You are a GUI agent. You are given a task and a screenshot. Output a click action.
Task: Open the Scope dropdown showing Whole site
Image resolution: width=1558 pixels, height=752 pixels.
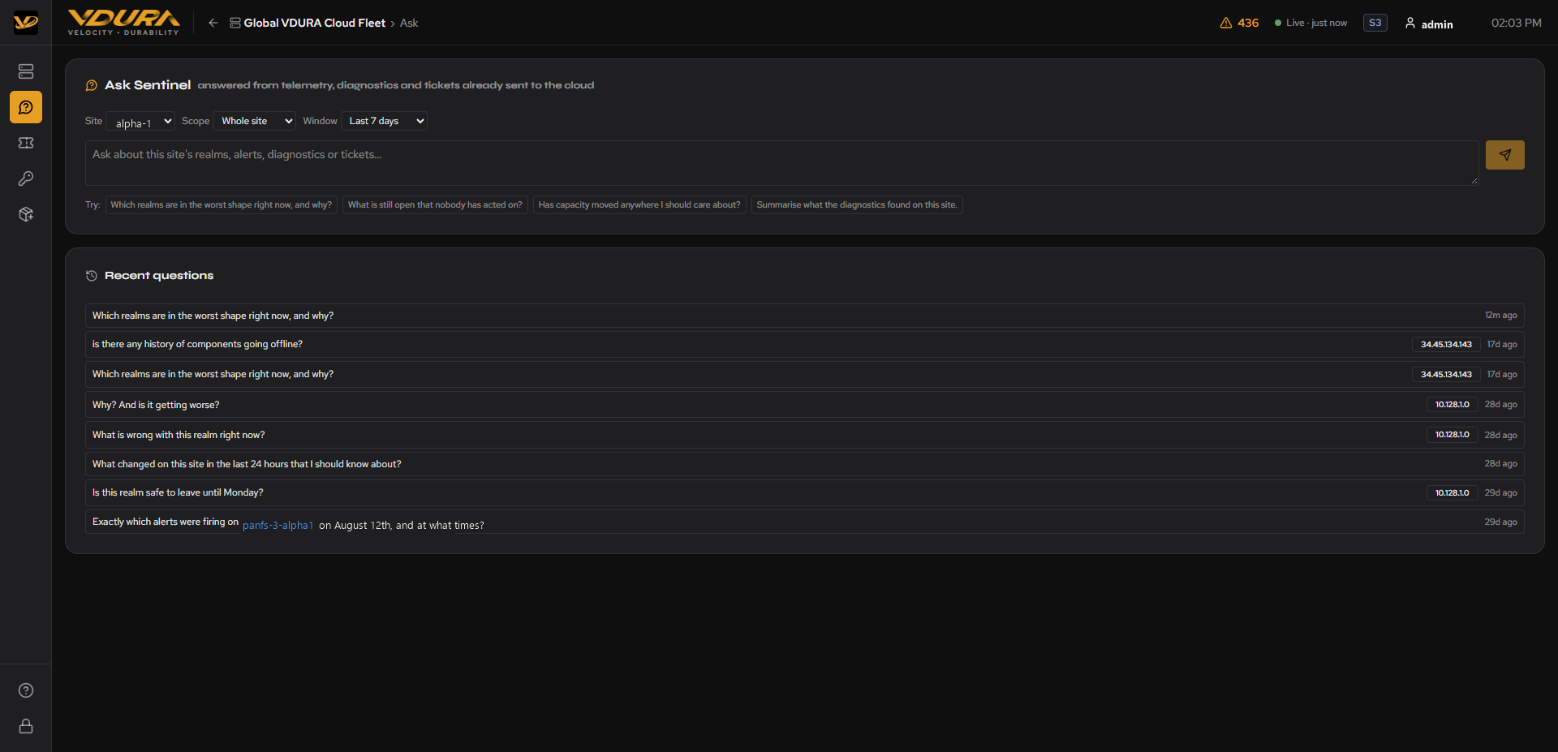coord(254,121)
